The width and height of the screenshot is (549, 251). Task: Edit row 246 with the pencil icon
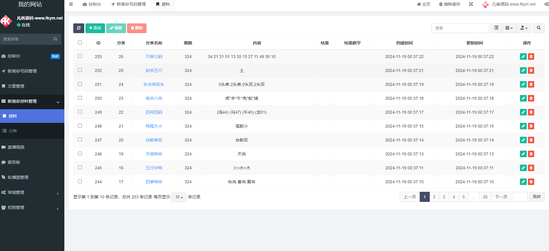523,154
